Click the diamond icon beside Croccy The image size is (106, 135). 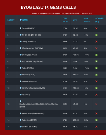pyautogui.click(x=21, y=42)
